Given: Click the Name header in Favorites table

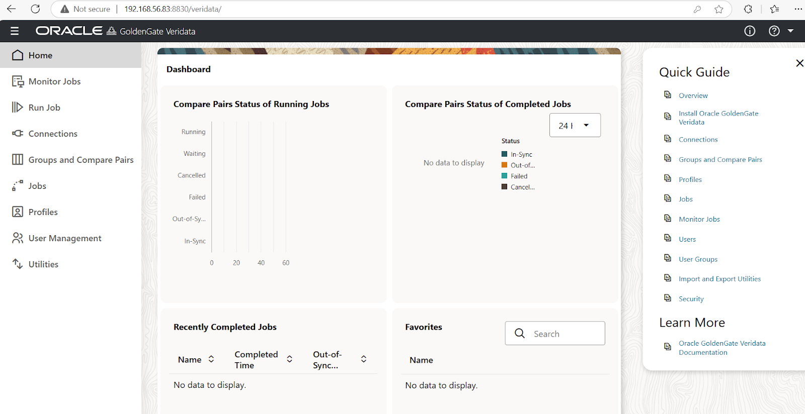Looking at the screenshot, I should click(421, 360).
